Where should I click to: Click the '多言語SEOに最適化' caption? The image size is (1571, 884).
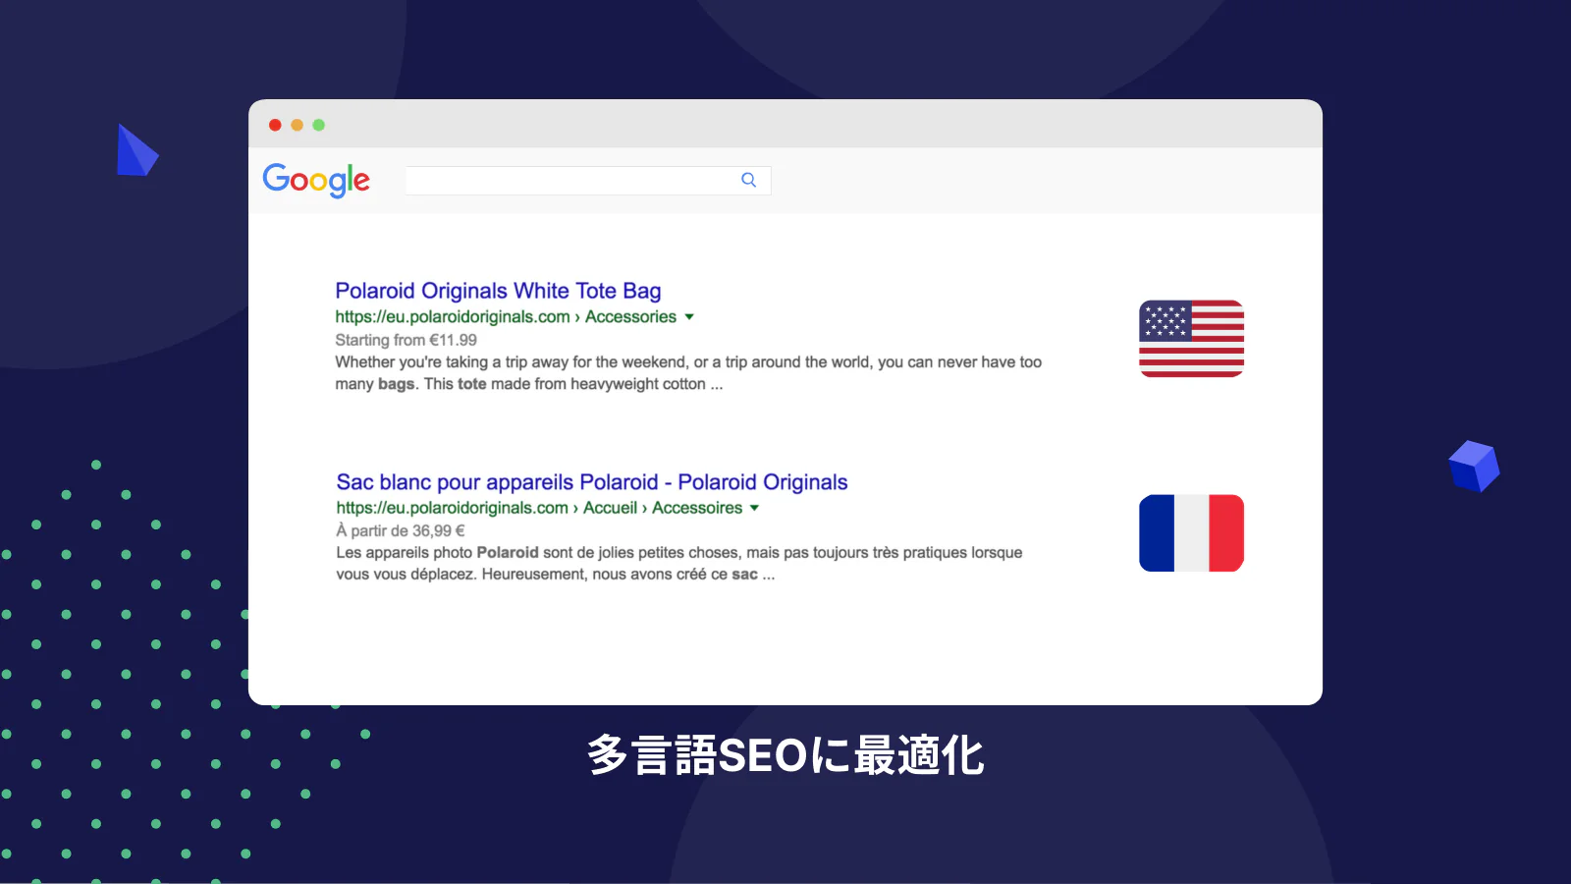point(785,755)
